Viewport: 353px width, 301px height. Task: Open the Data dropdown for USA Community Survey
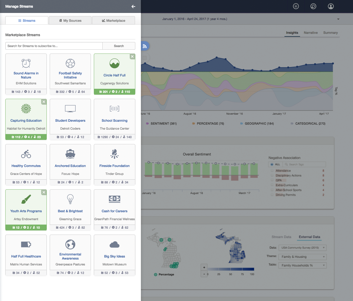(x=302, y=248)
